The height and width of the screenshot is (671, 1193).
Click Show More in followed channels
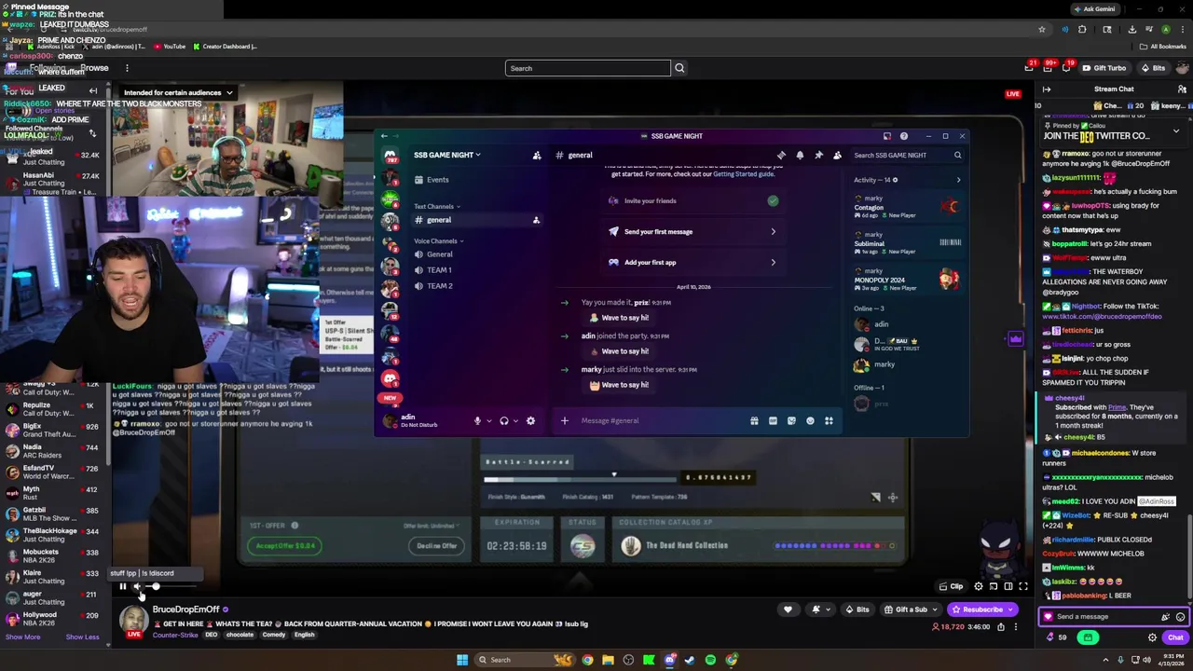(22, 637)
